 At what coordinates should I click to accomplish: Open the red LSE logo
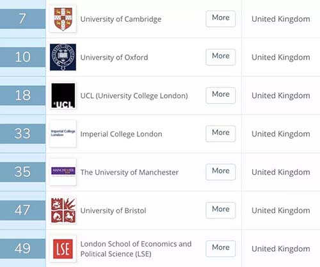click(x=63, y=248)
